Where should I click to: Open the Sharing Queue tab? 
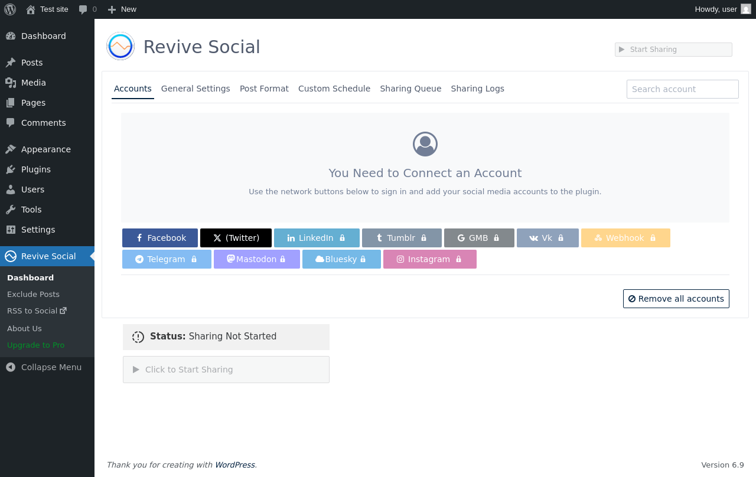click(x=410, y=89)
